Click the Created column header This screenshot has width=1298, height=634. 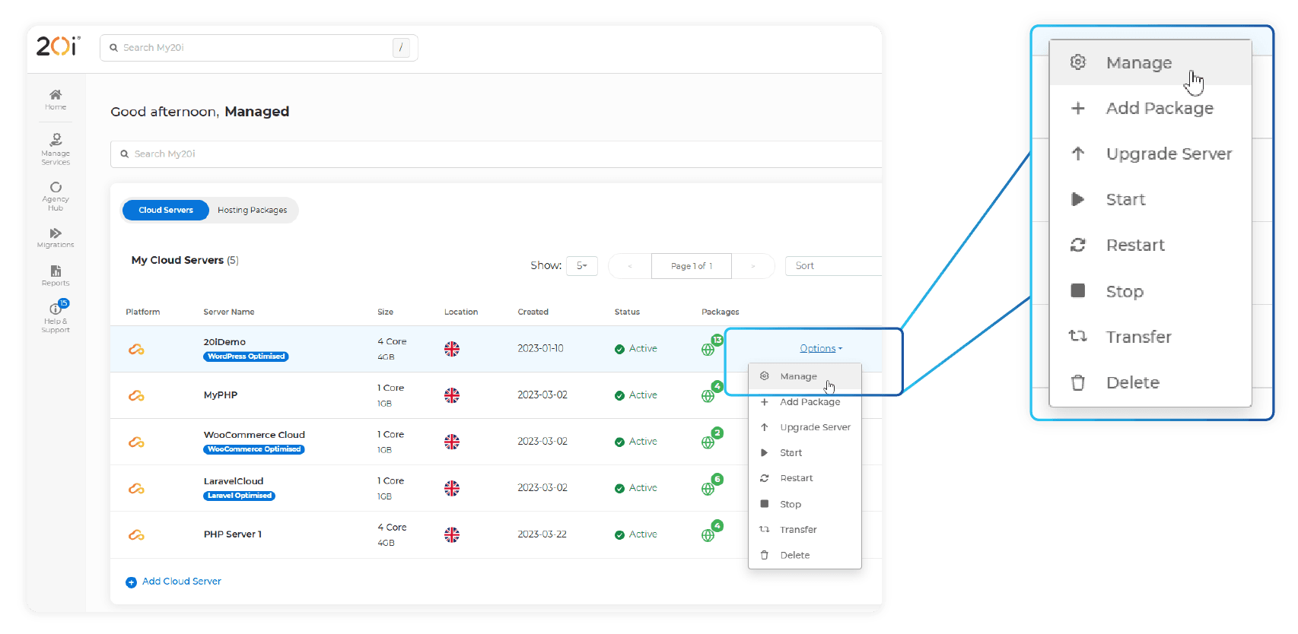(x=533, y=312)
